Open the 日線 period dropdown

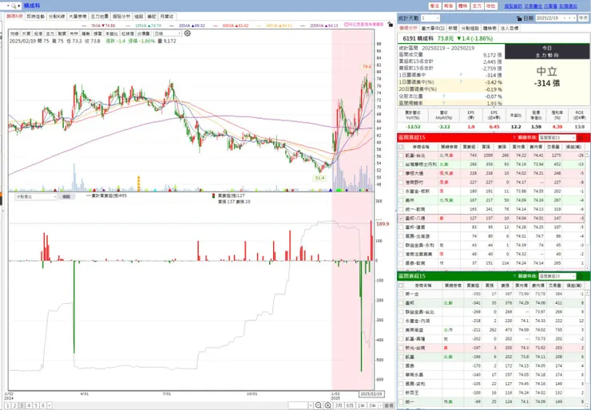168,34
